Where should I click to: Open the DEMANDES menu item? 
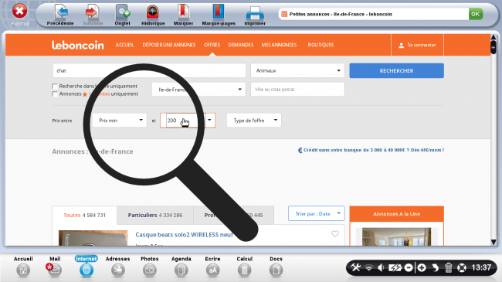[x=241, y=45]
